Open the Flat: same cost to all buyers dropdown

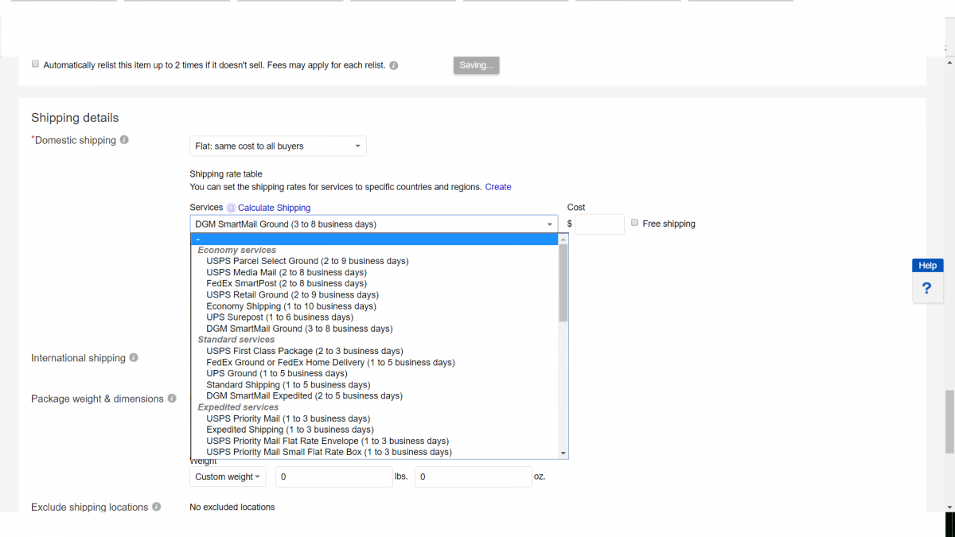point(278,146)
